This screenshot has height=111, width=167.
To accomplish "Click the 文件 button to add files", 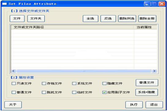I will [17, 19].
